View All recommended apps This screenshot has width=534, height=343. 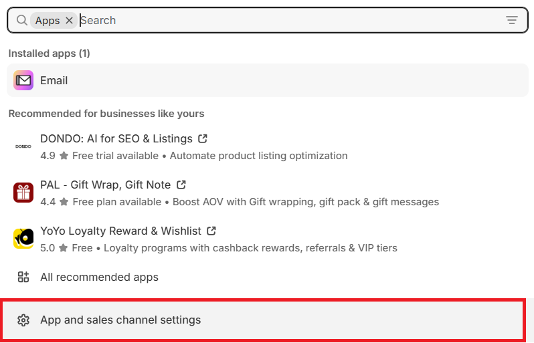point(99,277)
